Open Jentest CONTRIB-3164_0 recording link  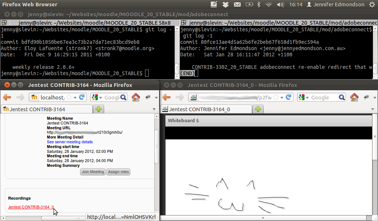pyautogui.click(x=31, y=207)
